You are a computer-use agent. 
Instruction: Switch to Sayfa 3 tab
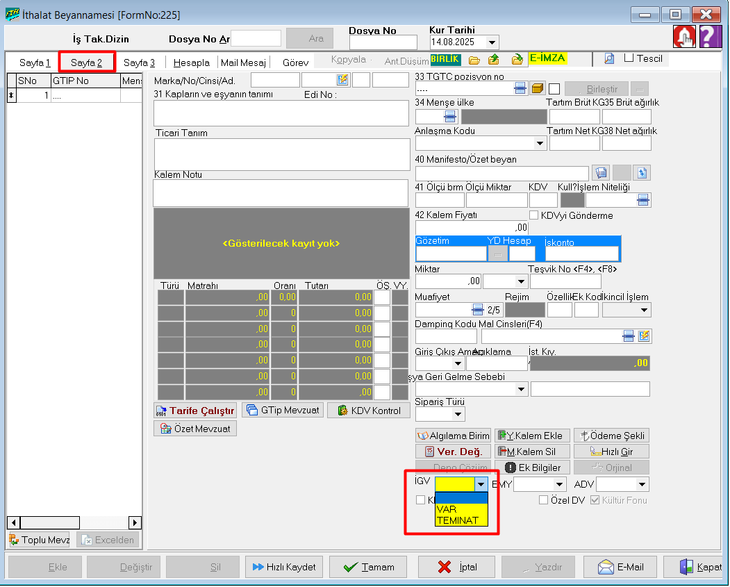(x=139, y=63)
